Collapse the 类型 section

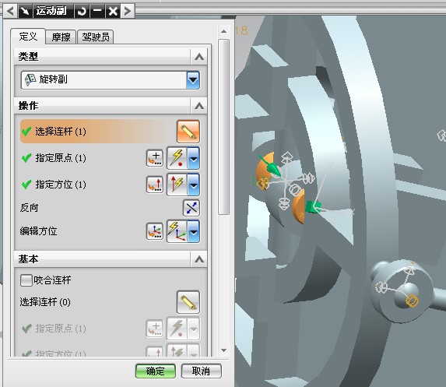pos(199,57)
